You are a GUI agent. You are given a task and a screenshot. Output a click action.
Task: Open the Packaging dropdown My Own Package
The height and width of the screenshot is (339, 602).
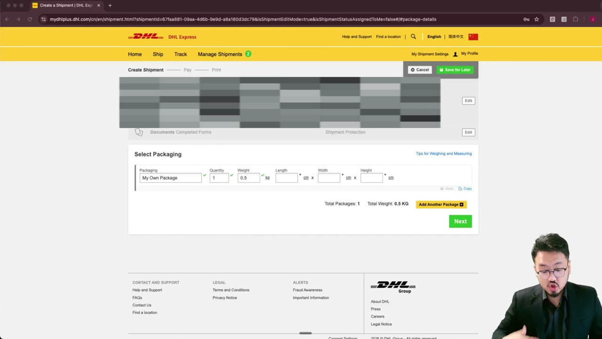tap(171, 178)
